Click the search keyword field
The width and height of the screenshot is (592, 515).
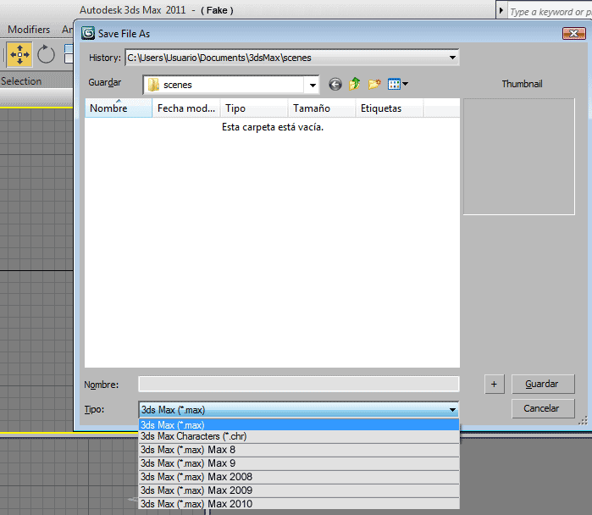(551, 12)
